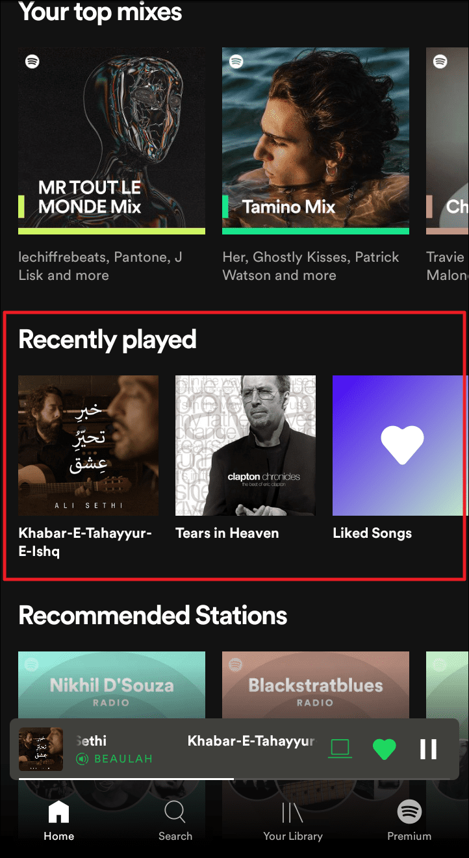The width and height of the screenshot is (469, 858).
Task: Pause the currently playing track
Action: tap(428, 749)
